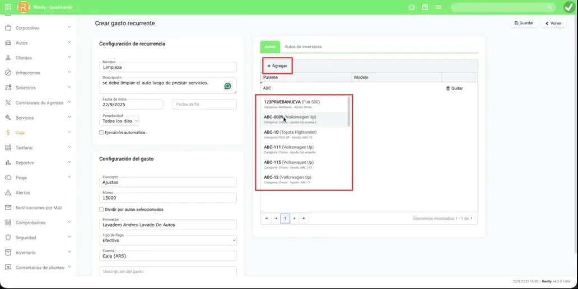Click the Guardar button
The height and width of the screenshot is (289, 578).
pyautogui.click(x=523, y=23)
